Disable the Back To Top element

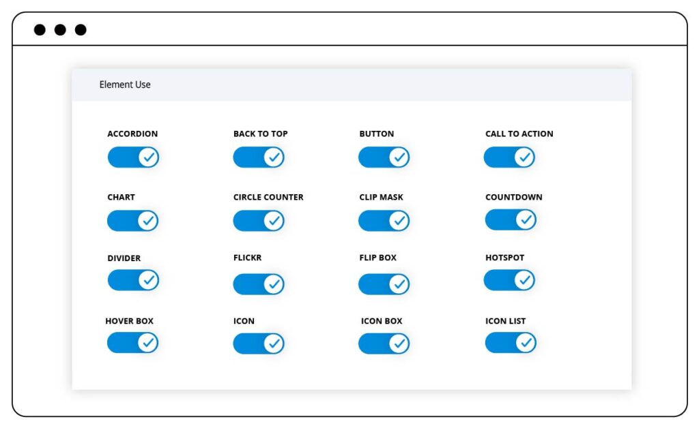pos(259,157)
